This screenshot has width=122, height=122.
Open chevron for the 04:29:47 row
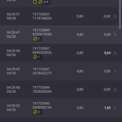115,34
